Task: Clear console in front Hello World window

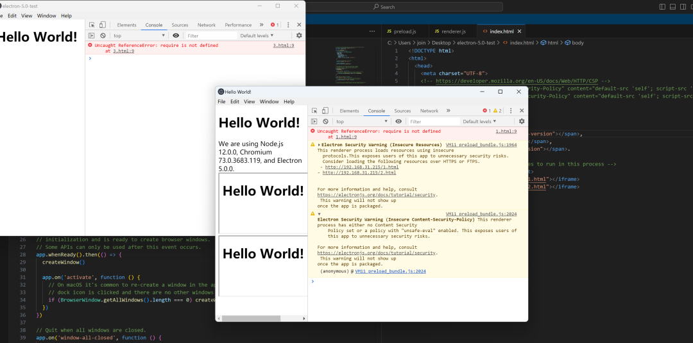Action: click(x=325, y=121)
